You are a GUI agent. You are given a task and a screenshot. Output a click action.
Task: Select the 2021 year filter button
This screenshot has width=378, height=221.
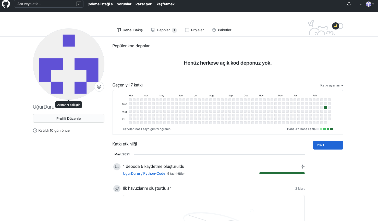pos(328,145)
